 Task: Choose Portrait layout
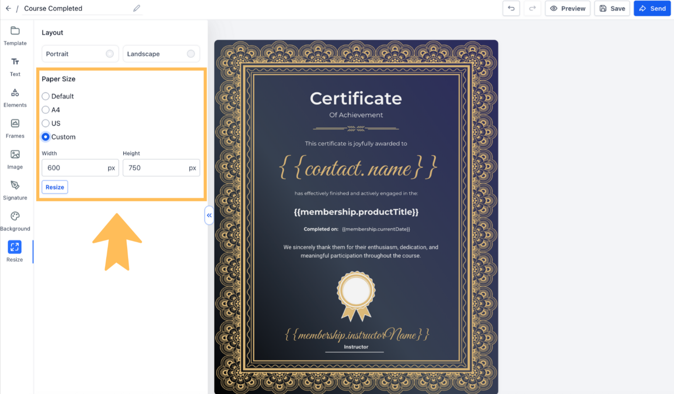coord(80,54)
